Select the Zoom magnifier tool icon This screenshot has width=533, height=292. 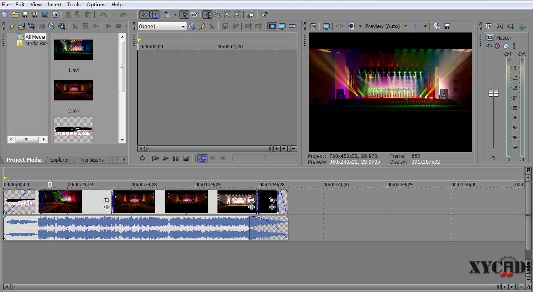pyautogui.click(x=237, y=15)
